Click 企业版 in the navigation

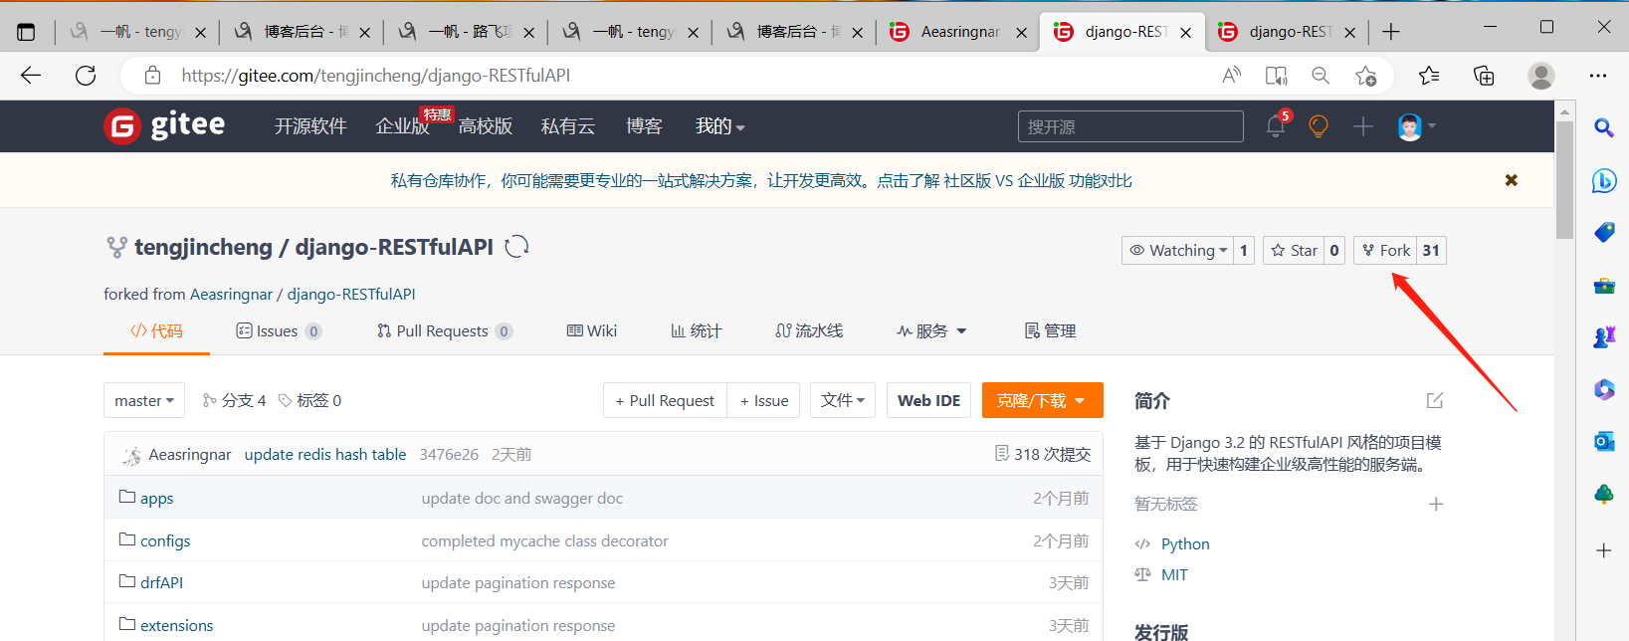coord(402,126)
